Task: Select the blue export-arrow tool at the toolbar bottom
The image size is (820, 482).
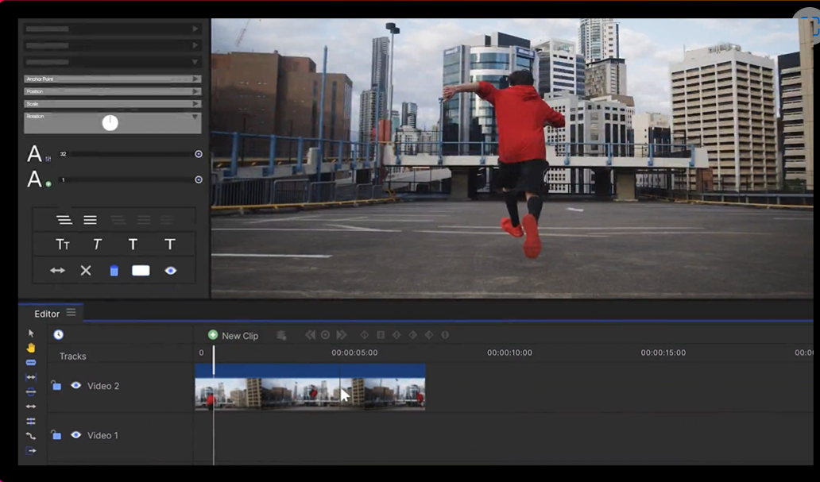Action: pos(31,450)
